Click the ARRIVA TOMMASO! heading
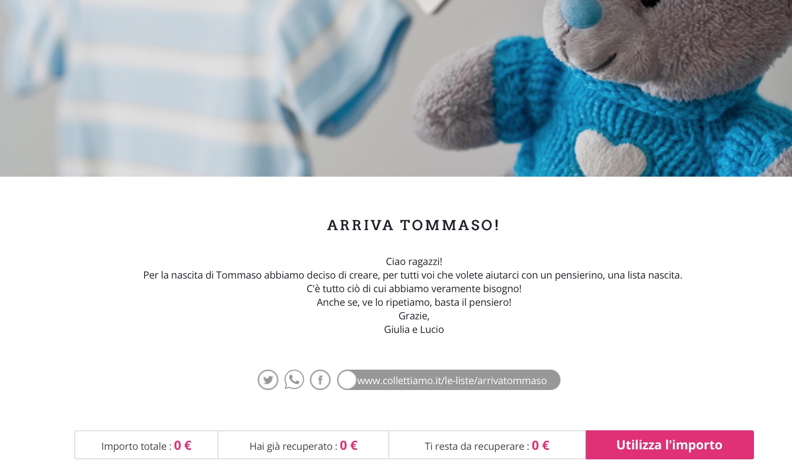Viewport: 792px width, 472px height. [x=413, y=225]
